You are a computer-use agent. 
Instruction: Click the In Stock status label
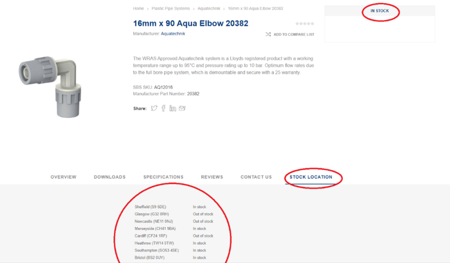pos(379,11)
